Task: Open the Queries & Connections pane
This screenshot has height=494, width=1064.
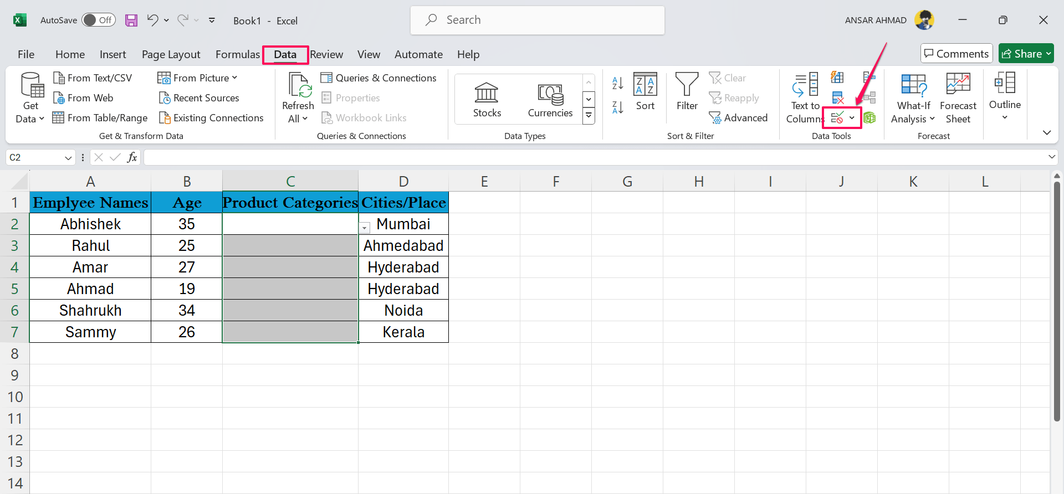Action: coord(379,78)
